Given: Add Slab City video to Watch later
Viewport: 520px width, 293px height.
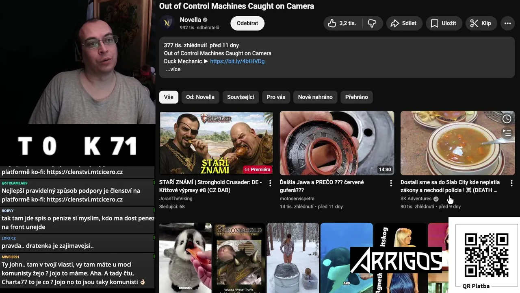Looking at the screenshot, I should tap(507, 119).
